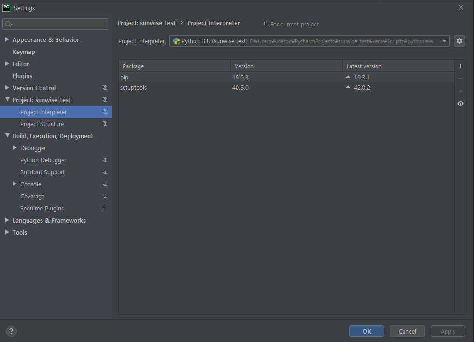Sort by Version column header
Screen dimensions: 474x342
(286, 66)
